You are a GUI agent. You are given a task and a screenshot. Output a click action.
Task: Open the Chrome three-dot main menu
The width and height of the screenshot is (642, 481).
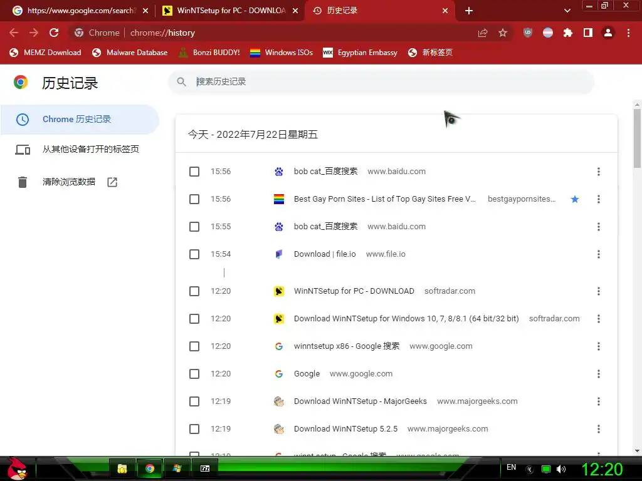pos(628,33)
